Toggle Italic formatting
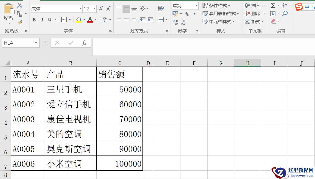 coord(42,19)
